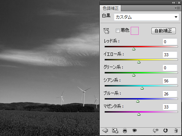The image size is (182, 136).
Task: Open the panel options menu icon
Action: click(x=177, y=8)
